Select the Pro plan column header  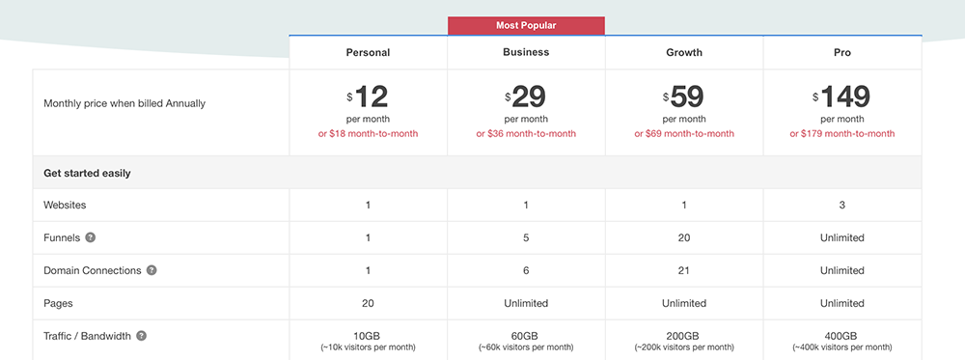[x=842, y=52]
